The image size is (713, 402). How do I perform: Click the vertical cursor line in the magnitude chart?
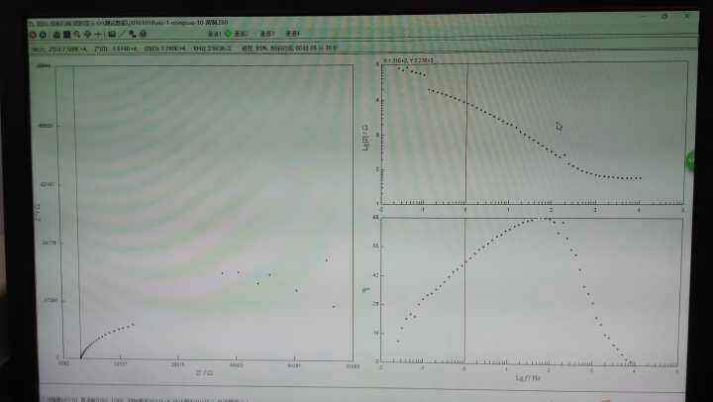coord(466,133)
